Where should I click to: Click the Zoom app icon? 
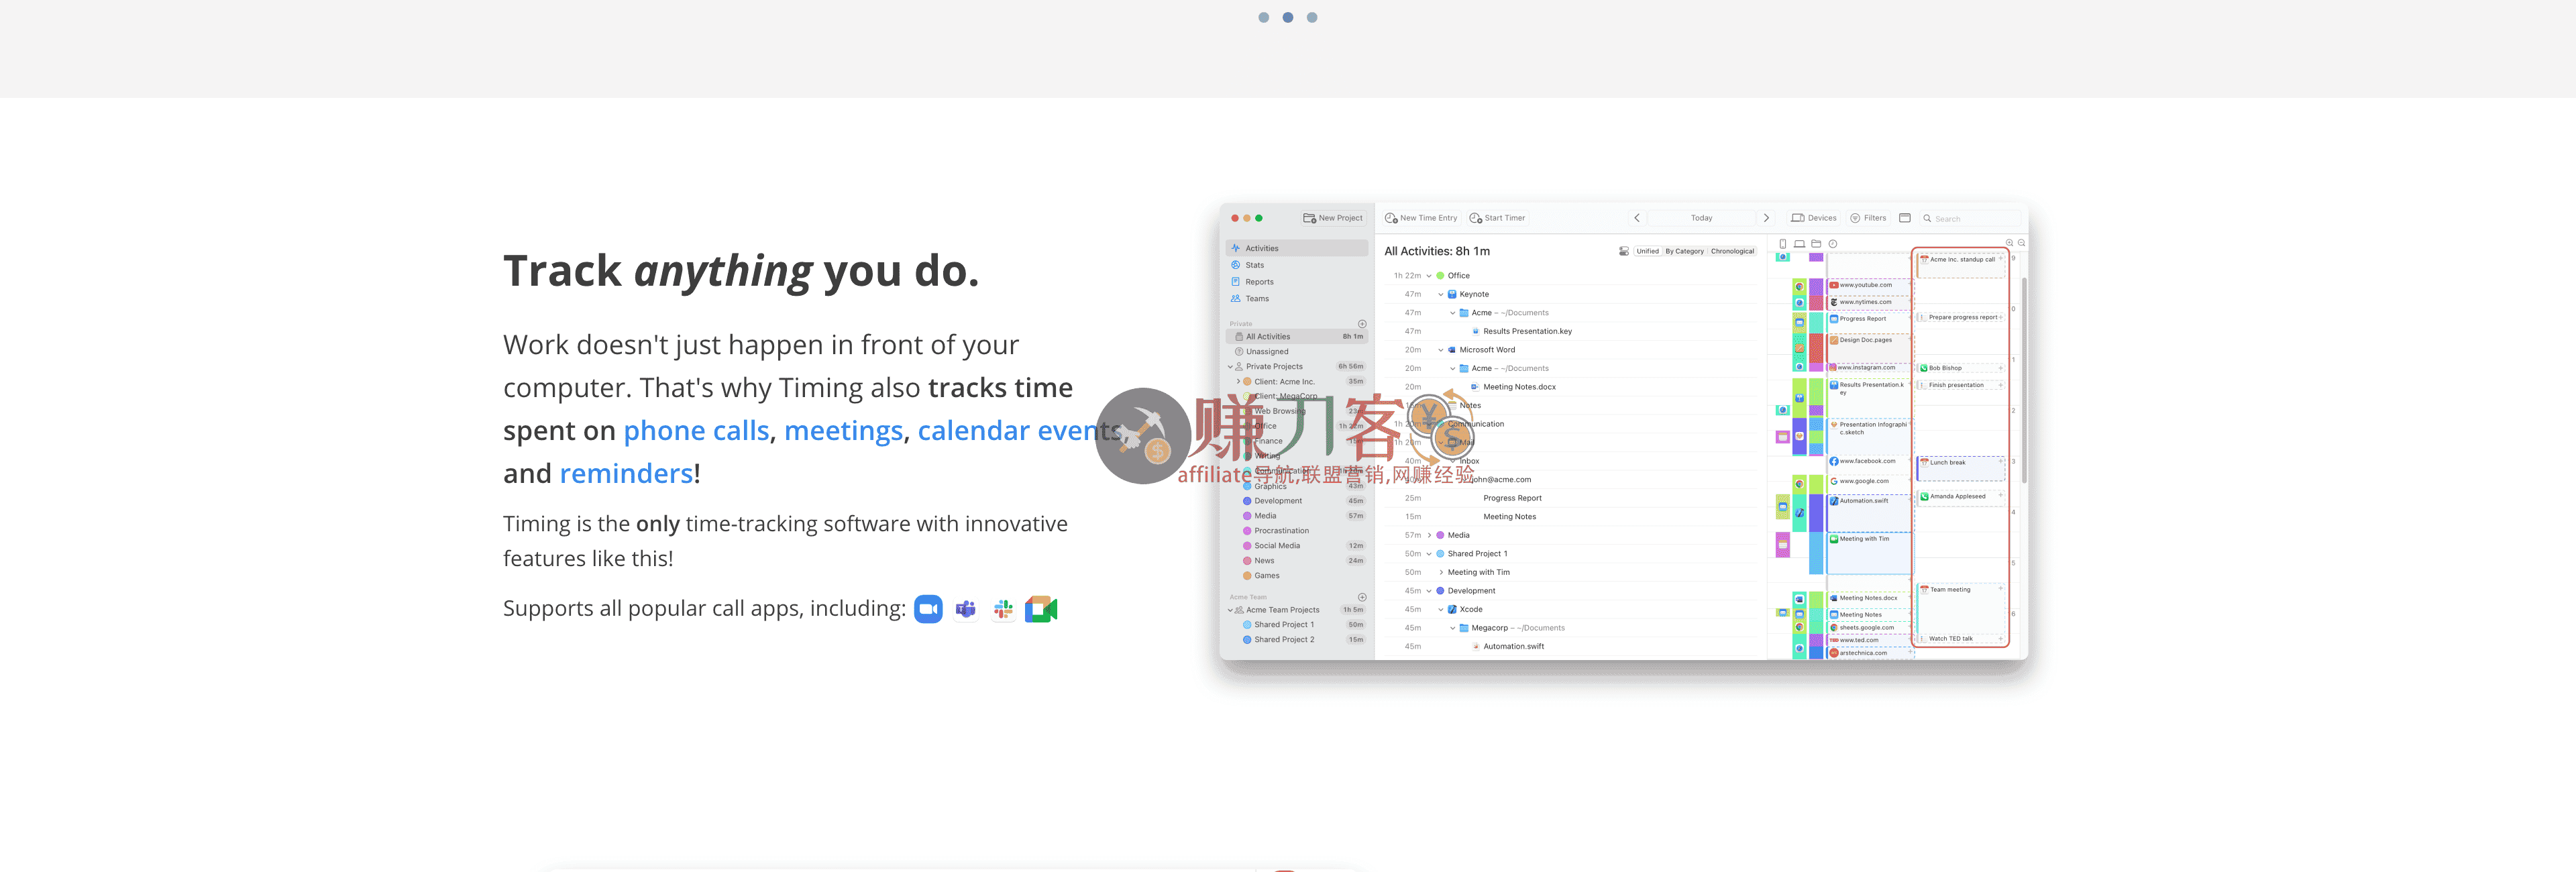pos(928,609)
